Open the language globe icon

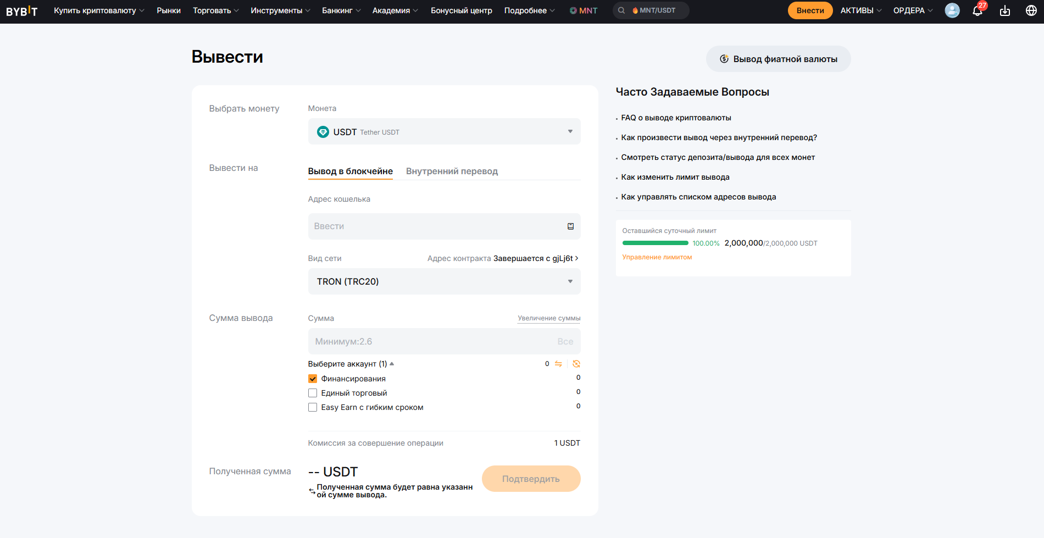coord(1031,10)
